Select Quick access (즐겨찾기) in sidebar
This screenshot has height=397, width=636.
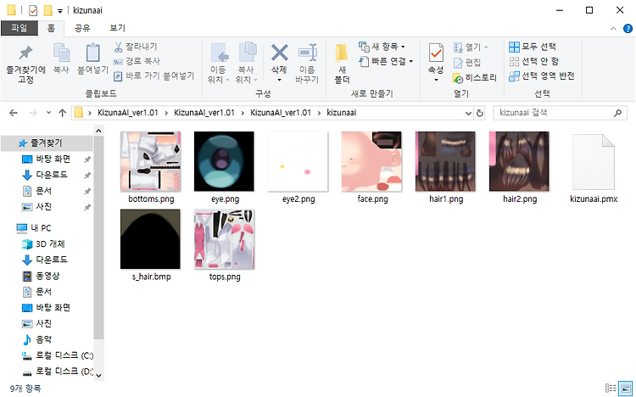tap(47, 143)
